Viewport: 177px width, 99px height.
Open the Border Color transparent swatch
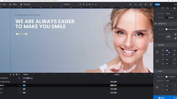coord(166,77)
